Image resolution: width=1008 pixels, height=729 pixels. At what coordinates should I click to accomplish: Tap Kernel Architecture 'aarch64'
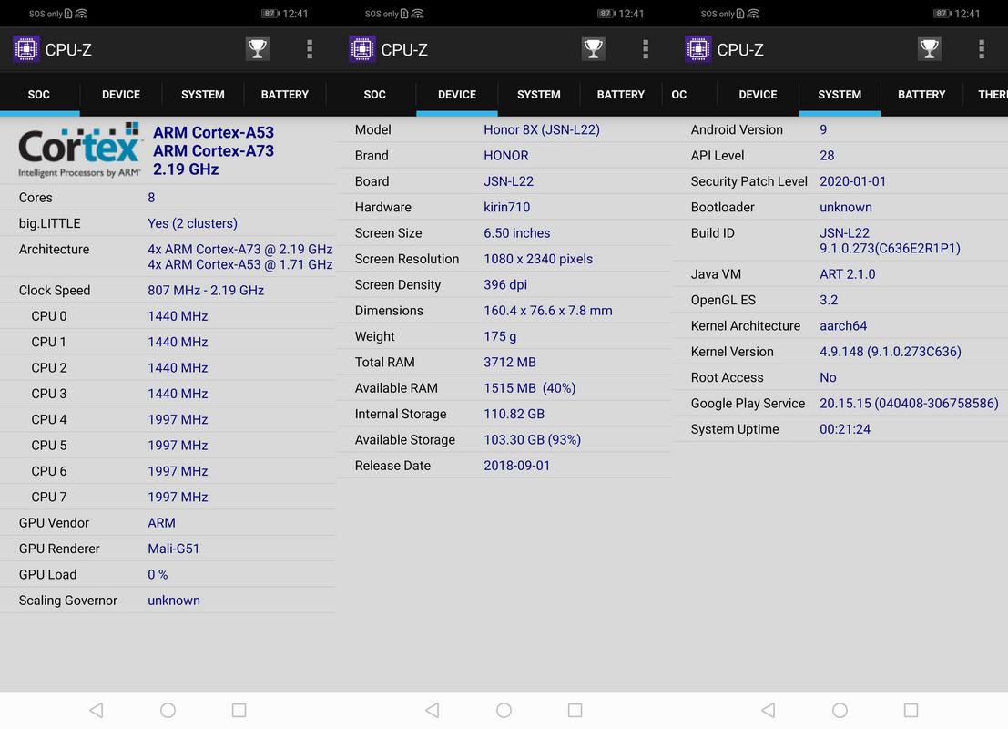843,325
